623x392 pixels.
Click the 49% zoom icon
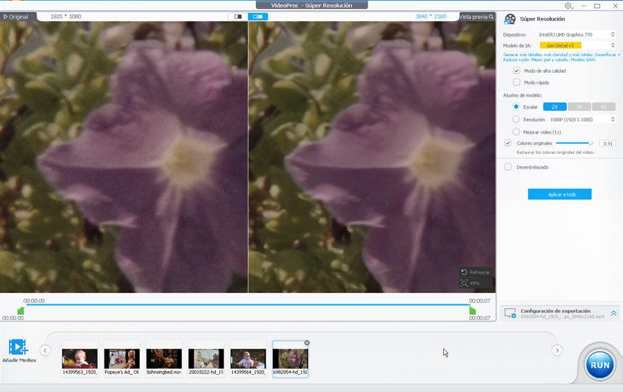(464, 283)
